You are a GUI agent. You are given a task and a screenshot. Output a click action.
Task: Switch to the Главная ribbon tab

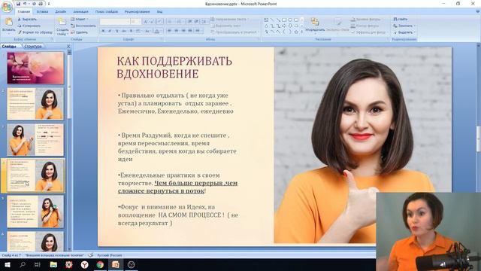tap(23, 12)
